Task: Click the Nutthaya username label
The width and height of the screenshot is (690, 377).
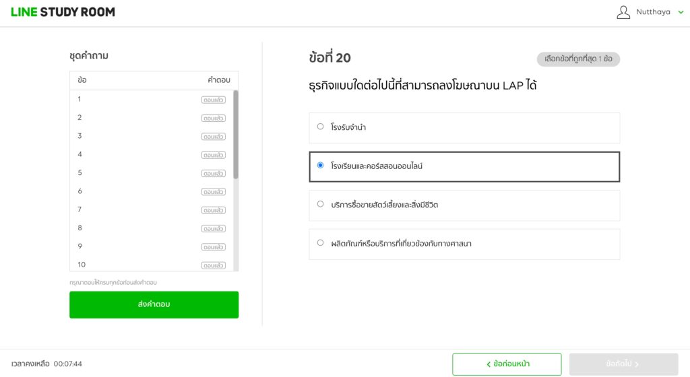Action: (653, 12)
